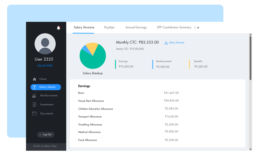This screenshot has width=260, height=160.
Task: Click the Travelling Allowance label
Action: point(90,124)
